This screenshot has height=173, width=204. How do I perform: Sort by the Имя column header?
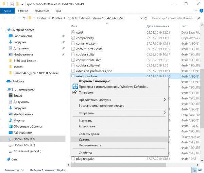[x=74, y=26]
